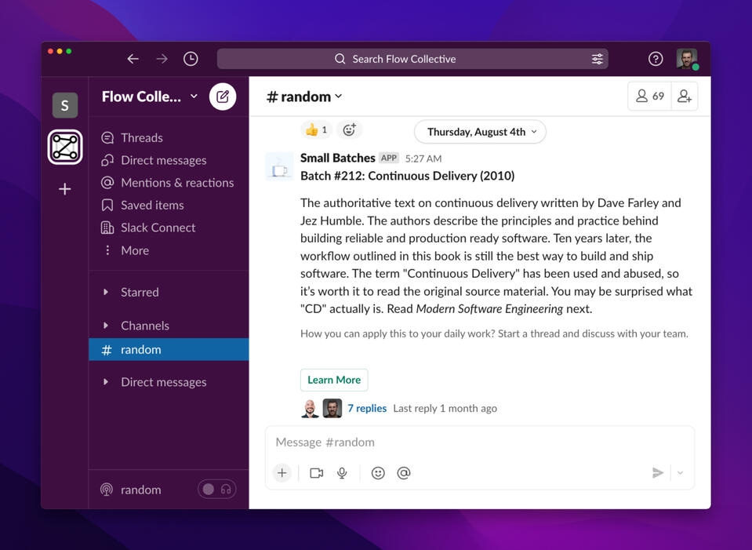Viewport: 752px width, 550px height.
Task: Open the history clock icon
Action: click(191, 59)
